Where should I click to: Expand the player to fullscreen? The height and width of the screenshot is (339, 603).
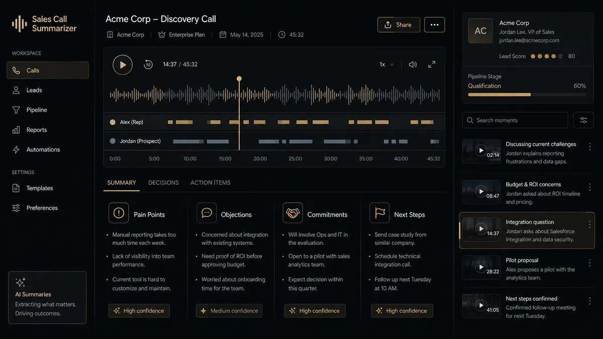coord(432,64)
